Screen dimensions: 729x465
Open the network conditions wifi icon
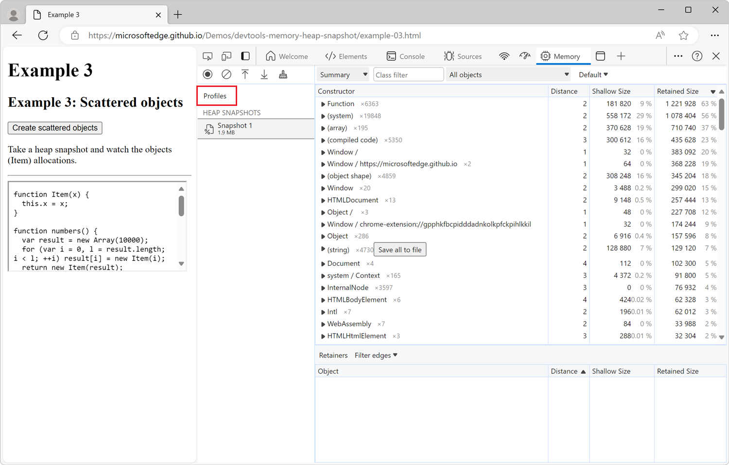click(504, 56)
